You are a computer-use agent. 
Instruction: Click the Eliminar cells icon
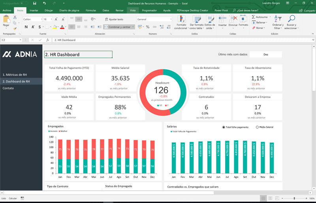coord(233,19)
